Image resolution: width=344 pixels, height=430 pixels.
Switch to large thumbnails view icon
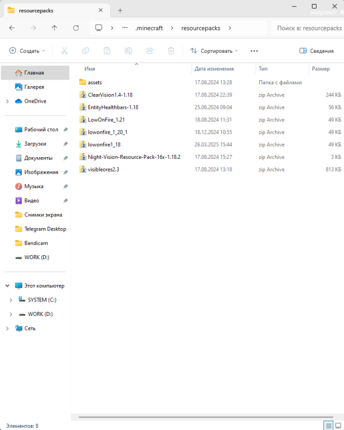[338, 425]
